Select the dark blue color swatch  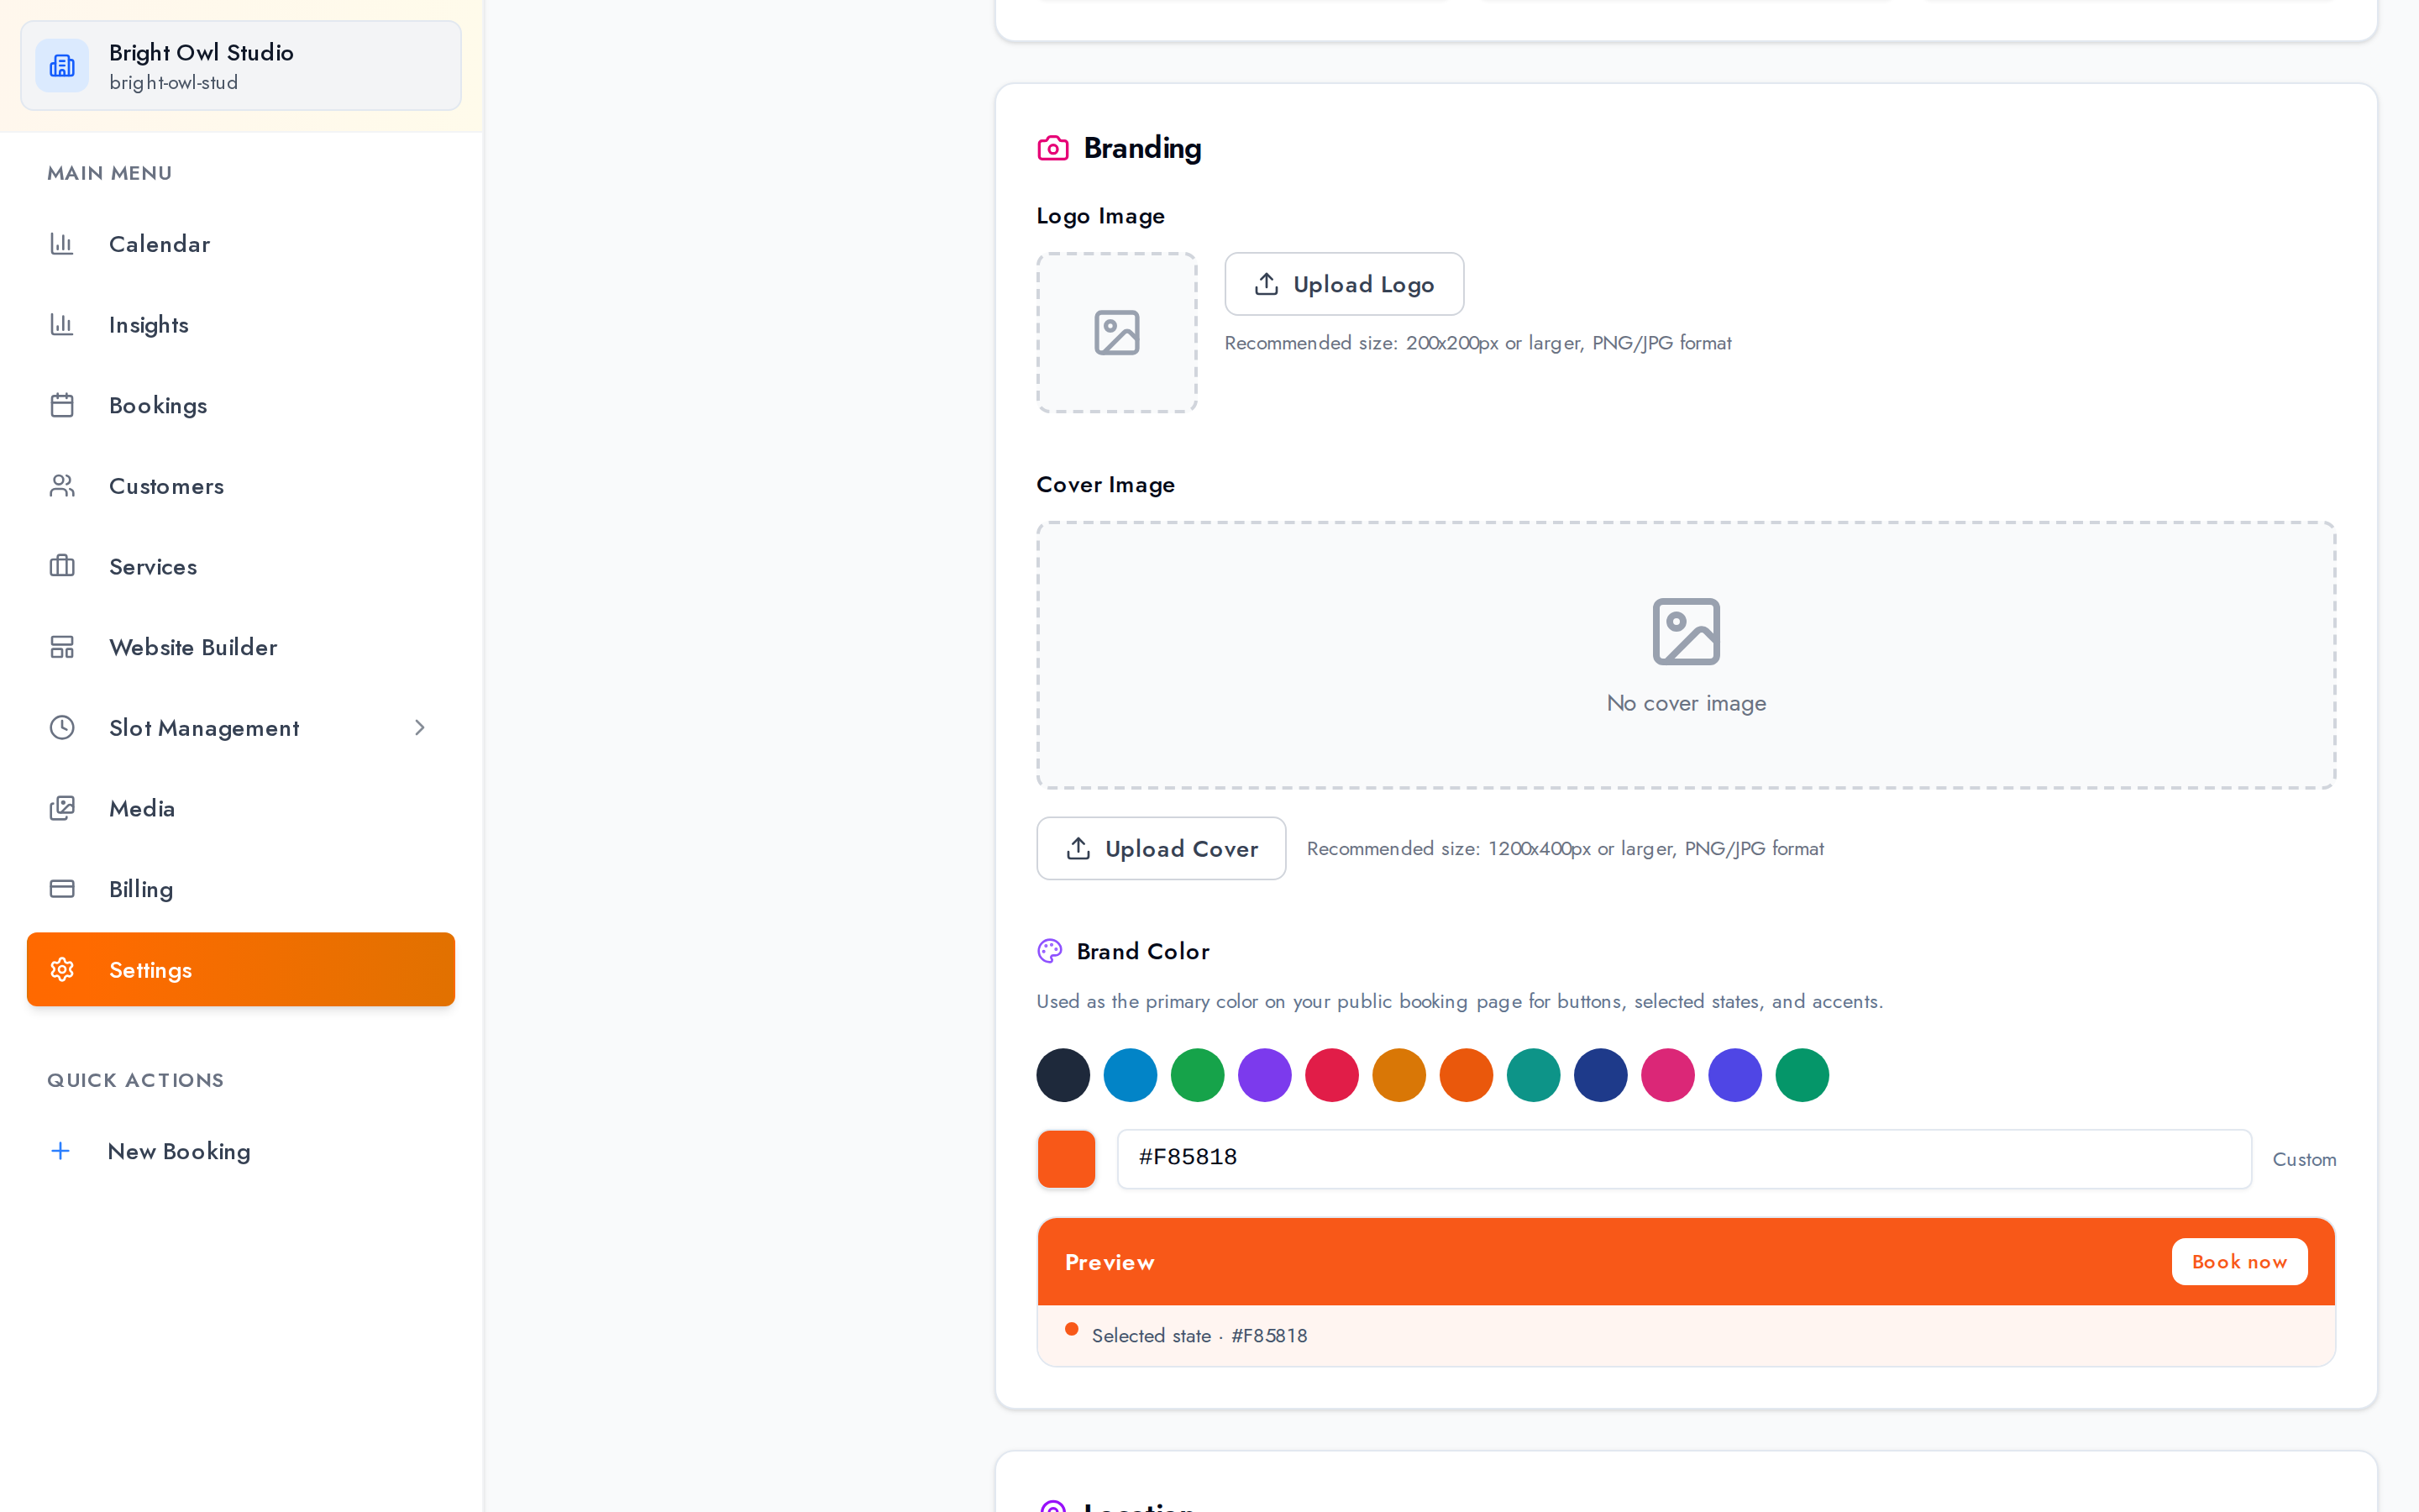(x=1600, y=1075)
